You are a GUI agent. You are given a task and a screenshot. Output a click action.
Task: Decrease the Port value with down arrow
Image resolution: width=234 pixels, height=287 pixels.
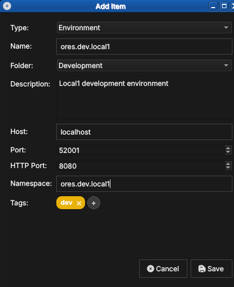228,152
